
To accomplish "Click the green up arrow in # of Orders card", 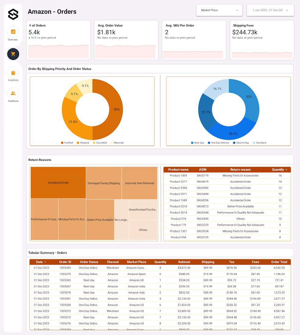I will click(x=29, y=38).
